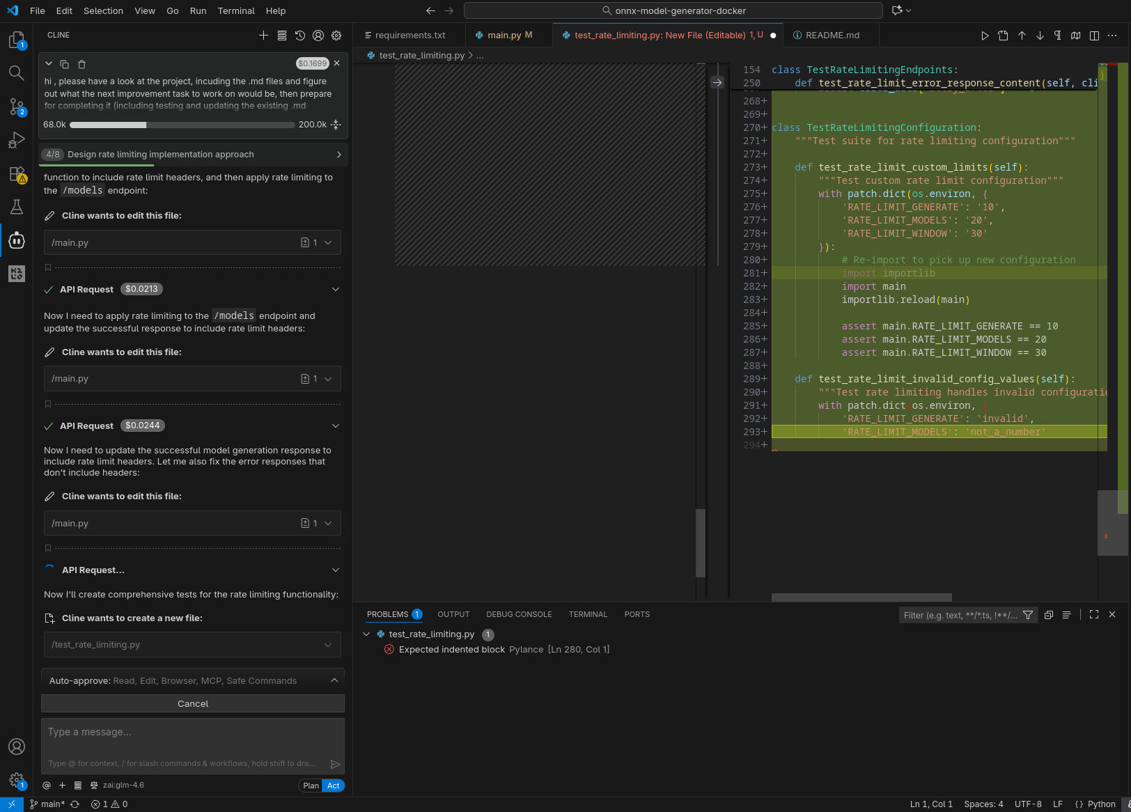The height and width of the screenshot is (812, 1131).
Task: Delete the current task with trash icon
Action: [x=81, y=64]
